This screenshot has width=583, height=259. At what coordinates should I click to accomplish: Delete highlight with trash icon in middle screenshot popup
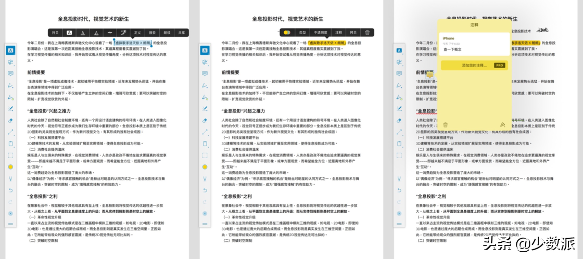[367, 33]
